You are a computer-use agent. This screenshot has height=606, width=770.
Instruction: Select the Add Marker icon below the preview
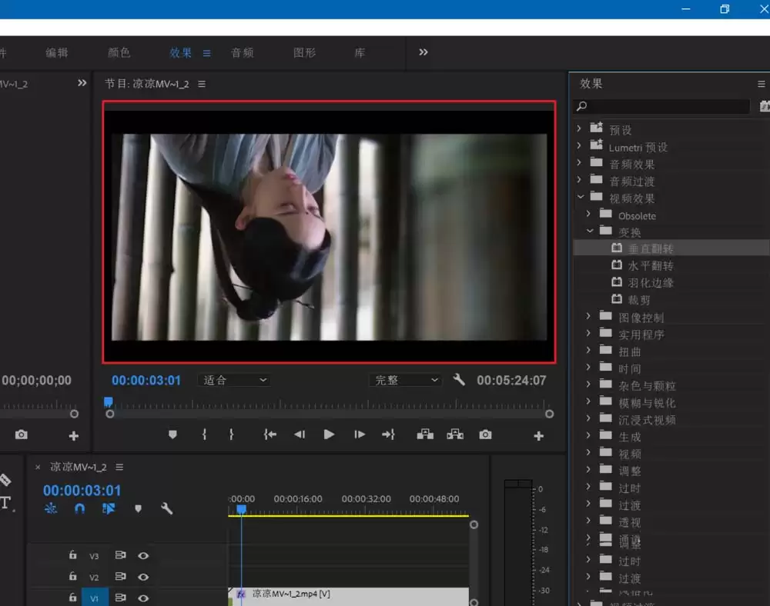(x=172, y=435)
